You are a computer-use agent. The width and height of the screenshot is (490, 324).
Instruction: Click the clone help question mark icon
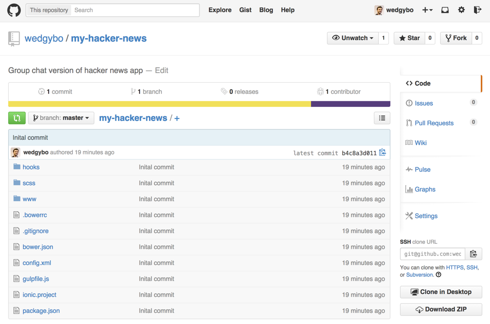[x=439, y=275]
